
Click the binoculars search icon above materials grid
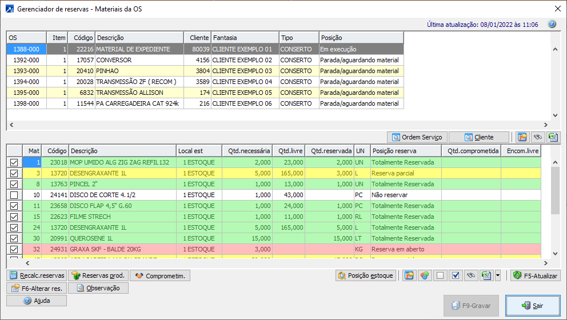tap(537, 137)
